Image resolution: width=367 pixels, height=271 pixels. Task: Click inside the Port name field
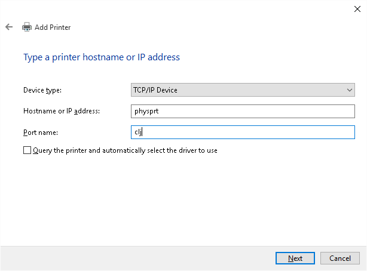pos(242,132)
